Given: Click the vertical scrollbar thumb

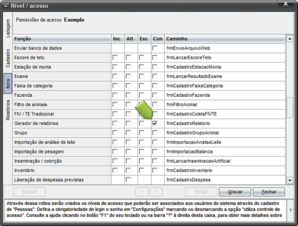Looking at the screenshot, I should pyautogui.click(x=290, y=108).
